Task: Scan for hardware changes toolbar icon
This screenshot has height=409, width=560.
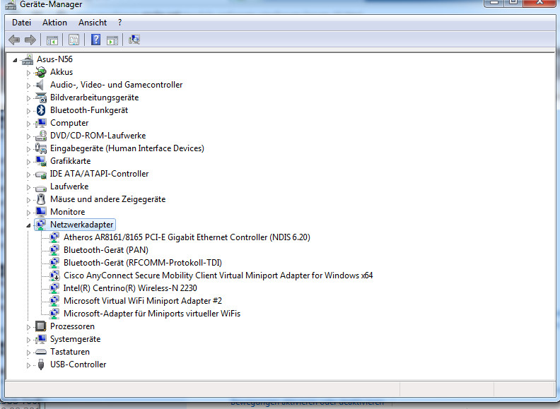Action: (x=134, y=40)
